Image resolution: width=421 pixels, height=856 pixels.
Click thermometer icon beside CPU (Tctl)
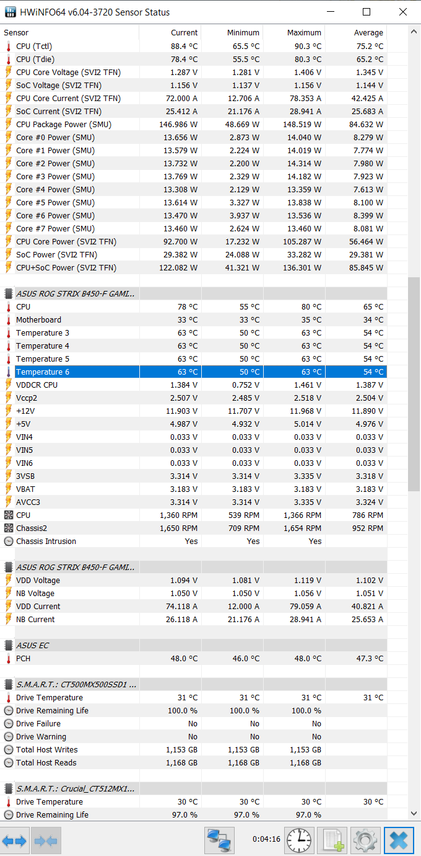(9, 46)
